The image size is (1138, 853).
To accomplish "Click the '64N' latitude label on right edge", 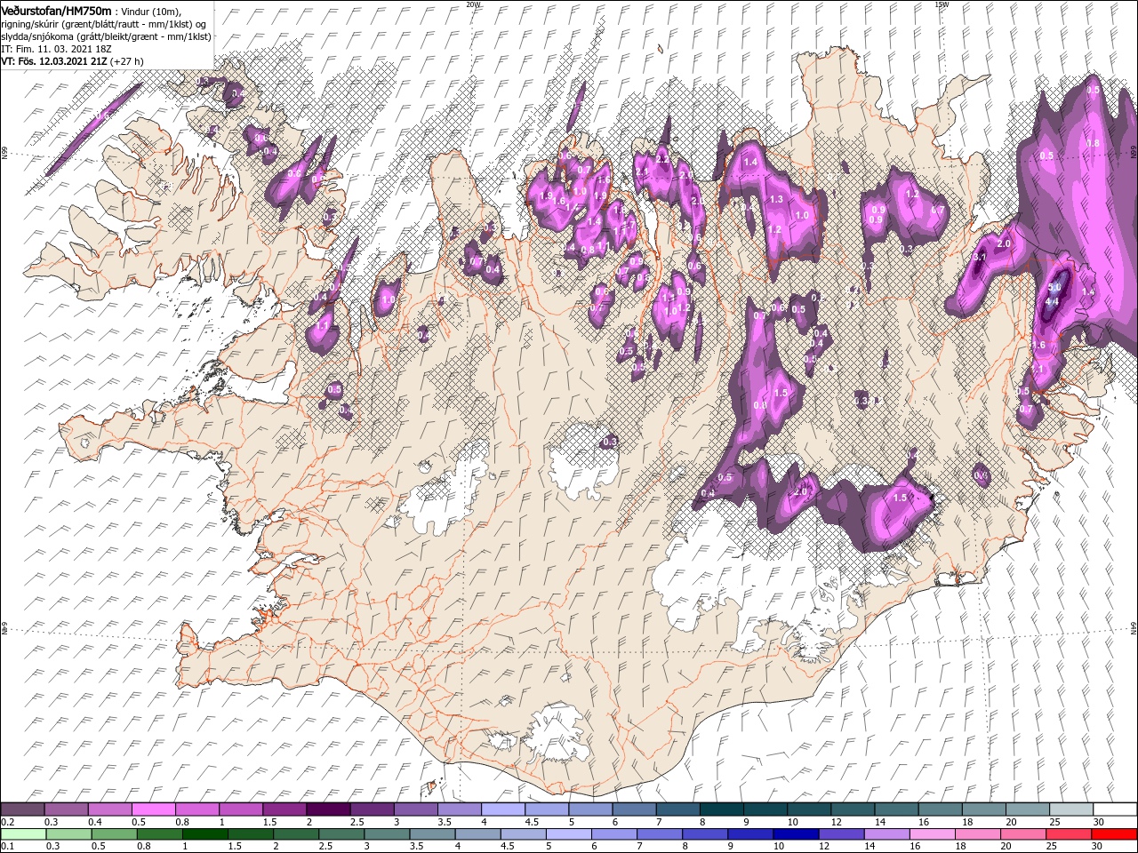I will (x=1134, y=627).
